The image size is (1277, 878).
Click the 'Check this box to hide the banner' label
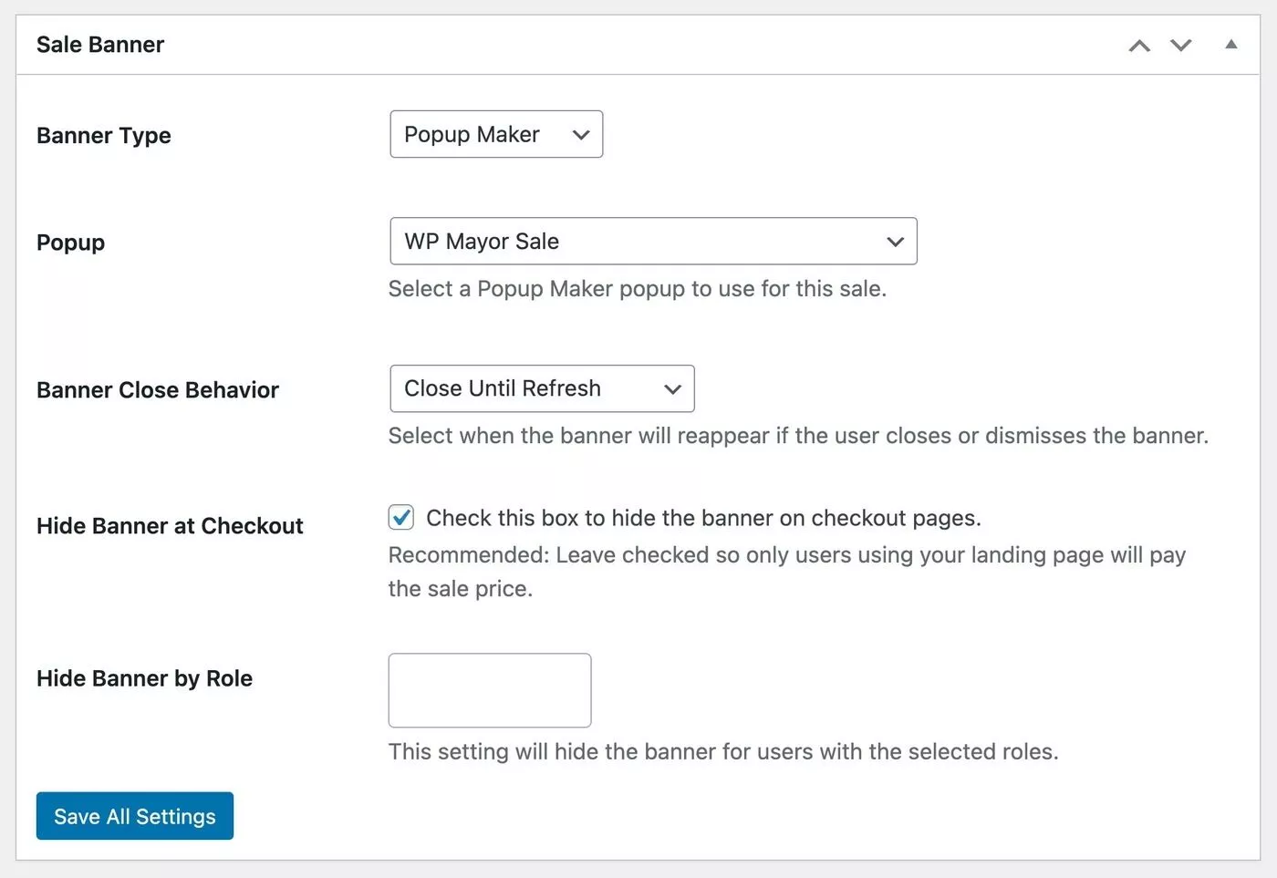click(703, 518)
